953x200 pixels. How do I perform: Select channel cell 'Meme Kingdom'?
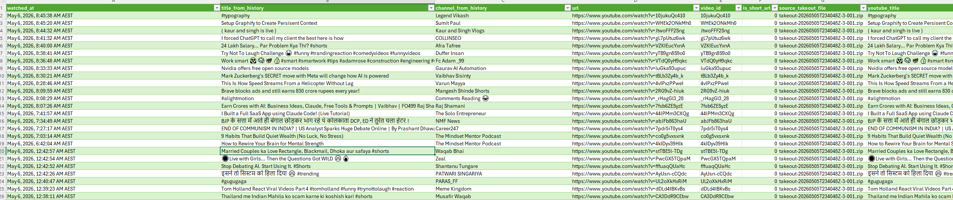tap(503, 189)
